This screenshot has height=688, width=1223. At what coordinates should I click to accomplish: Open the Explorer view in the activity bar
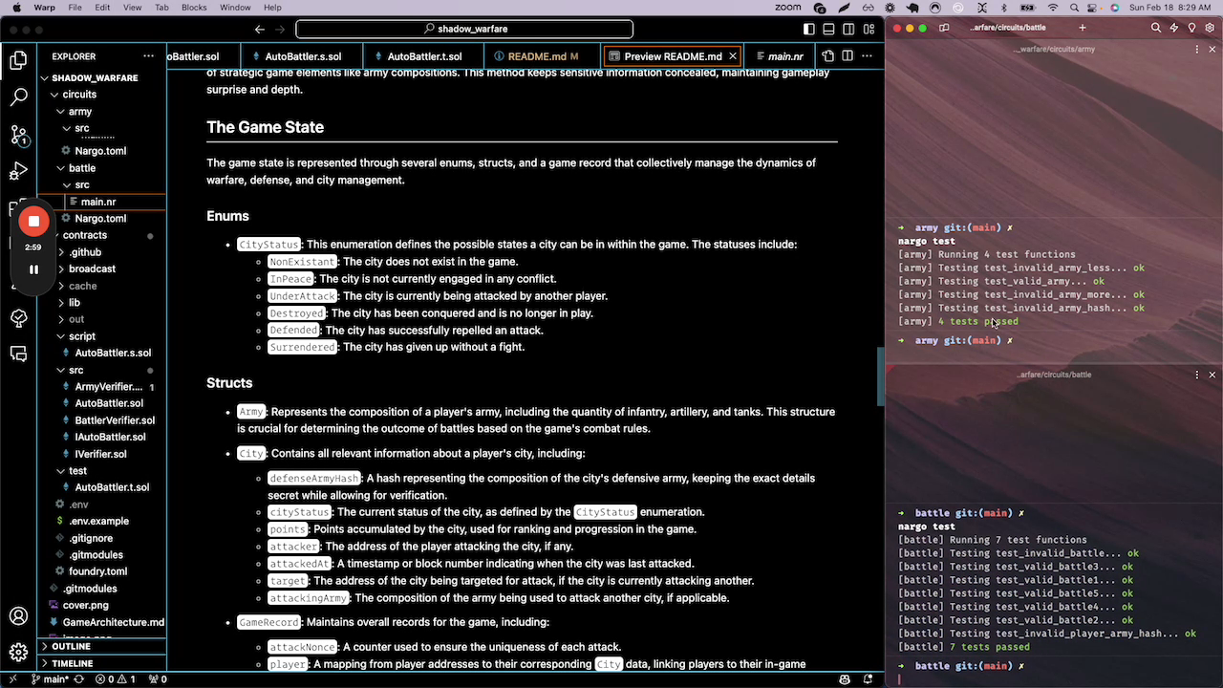18,61
